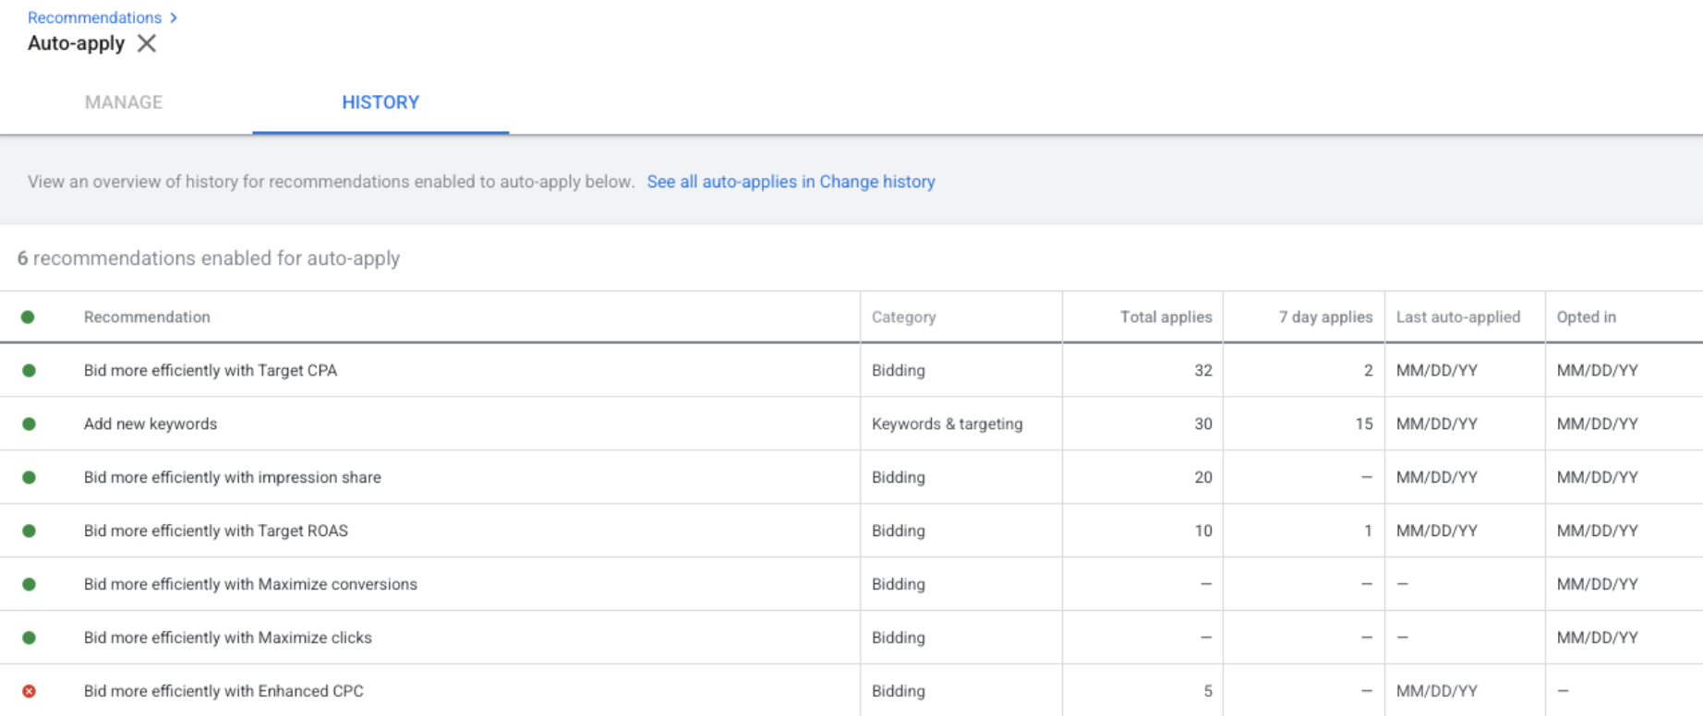Click green status dot for impression share row

click(29, 477)
